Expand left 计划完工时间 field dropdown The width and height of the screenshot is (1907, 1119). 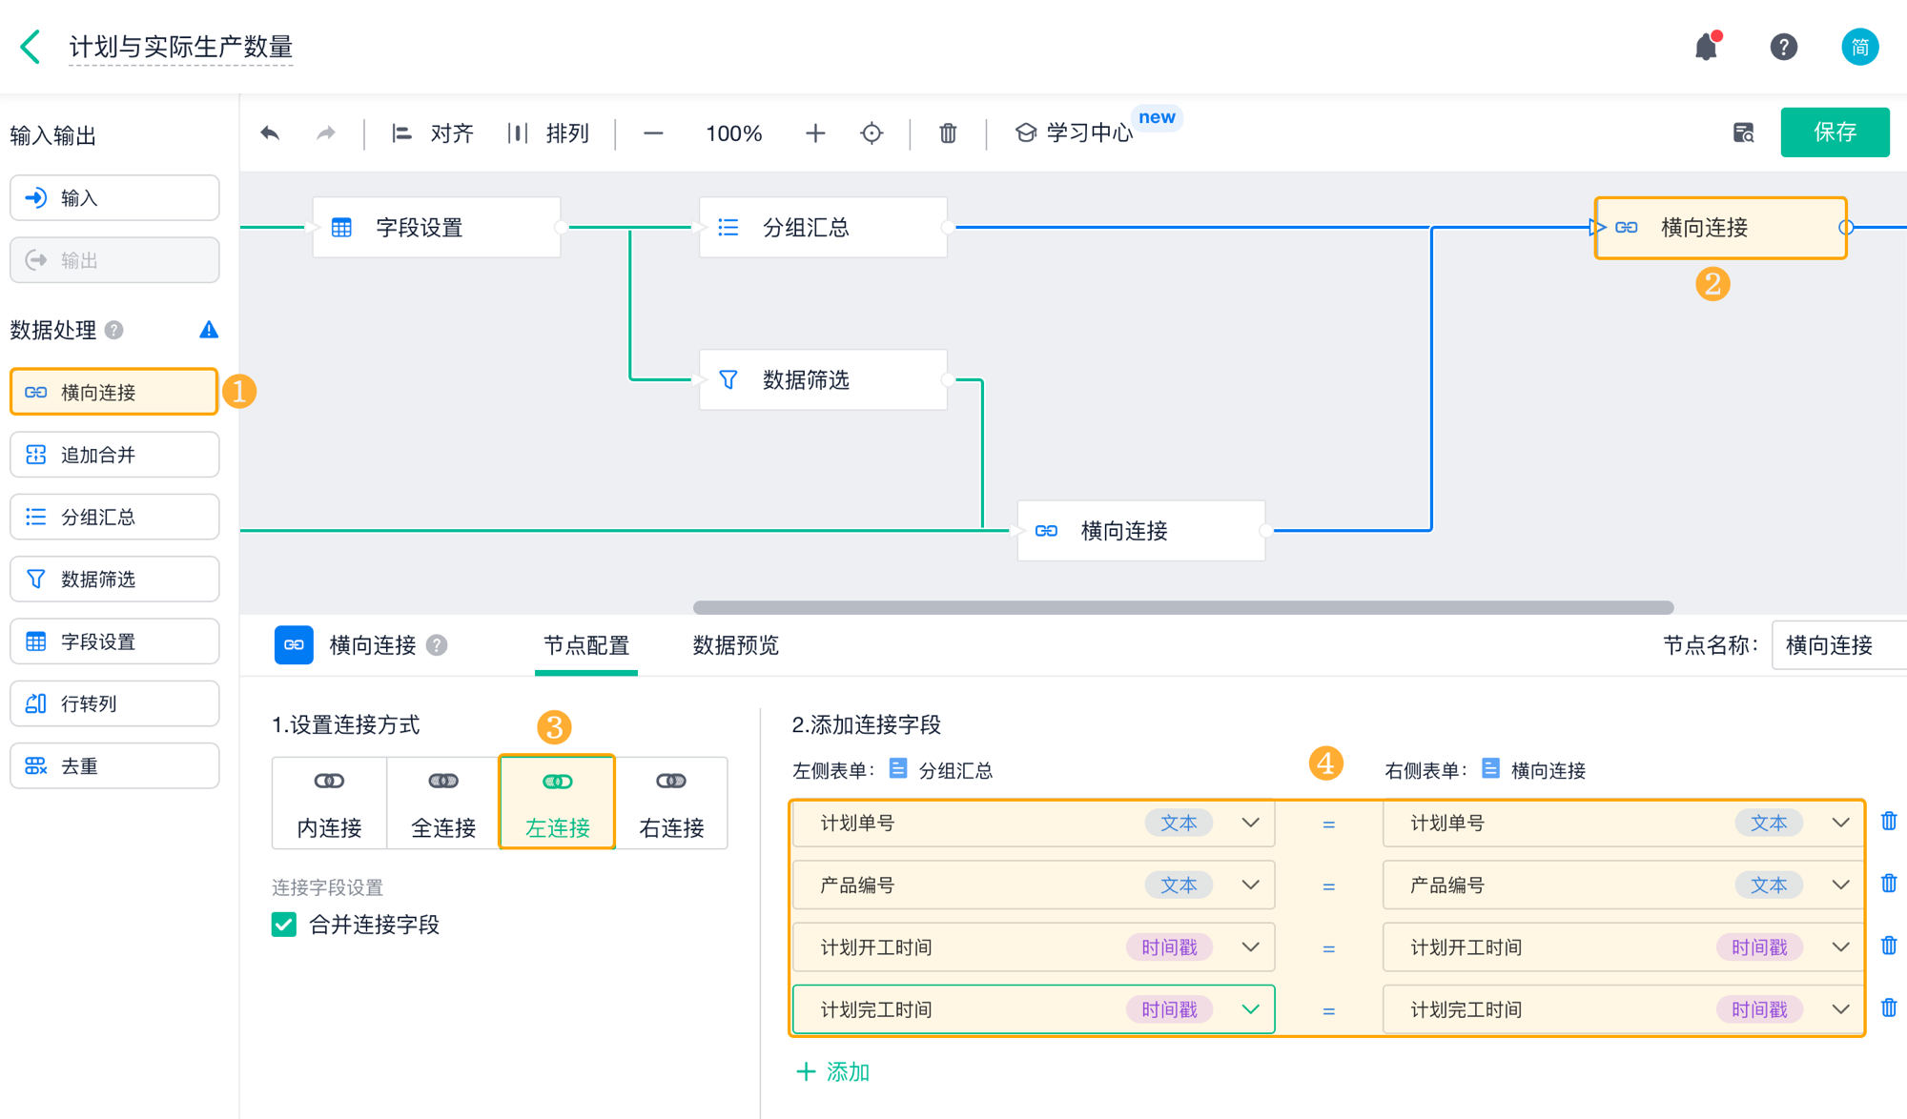click(1250, 1009)
